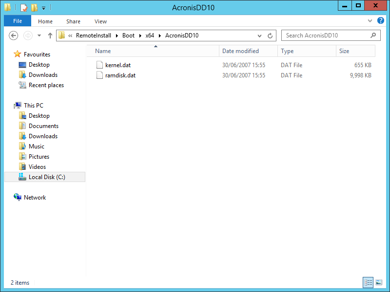This screenshot has width=390, height=292.
Task: Open Downloads under This PC
Action: (43, 136)
